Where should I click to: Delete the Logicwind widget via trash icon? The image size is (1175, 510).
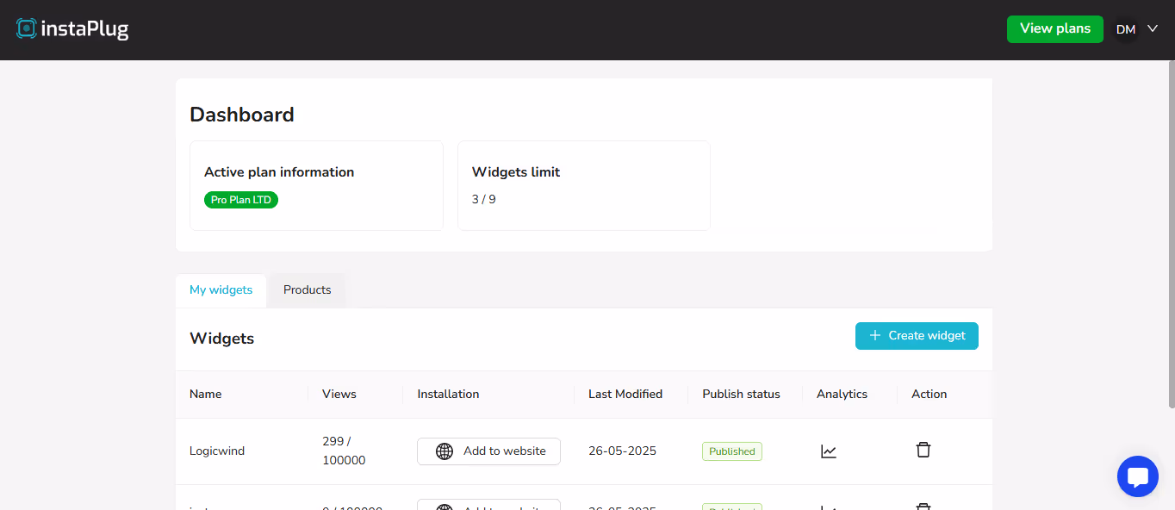[923, 449]
